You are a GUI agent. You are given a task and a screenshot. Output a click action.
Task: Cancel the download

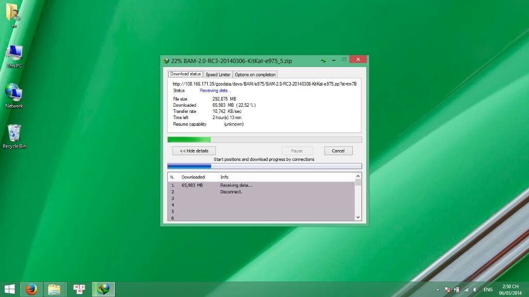[x=338, y=151]
